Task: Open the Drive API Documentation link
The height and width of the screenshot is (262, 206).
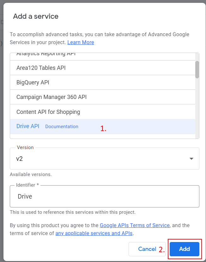Action: tap(62, 127)
